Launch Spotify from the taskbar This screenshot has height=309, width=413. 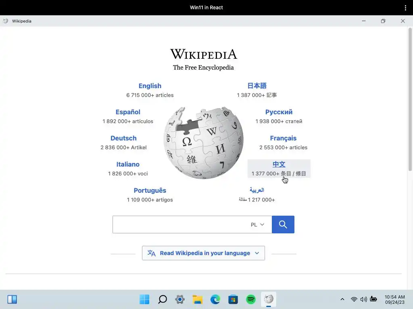tap(251, 299)
